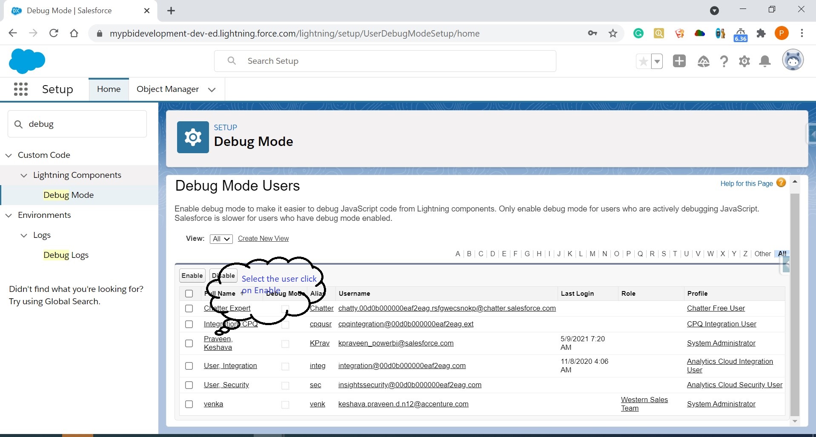Sort by Last Login column header
The image size is (816, 437).
pyautogui.click(x=577, y=294)
